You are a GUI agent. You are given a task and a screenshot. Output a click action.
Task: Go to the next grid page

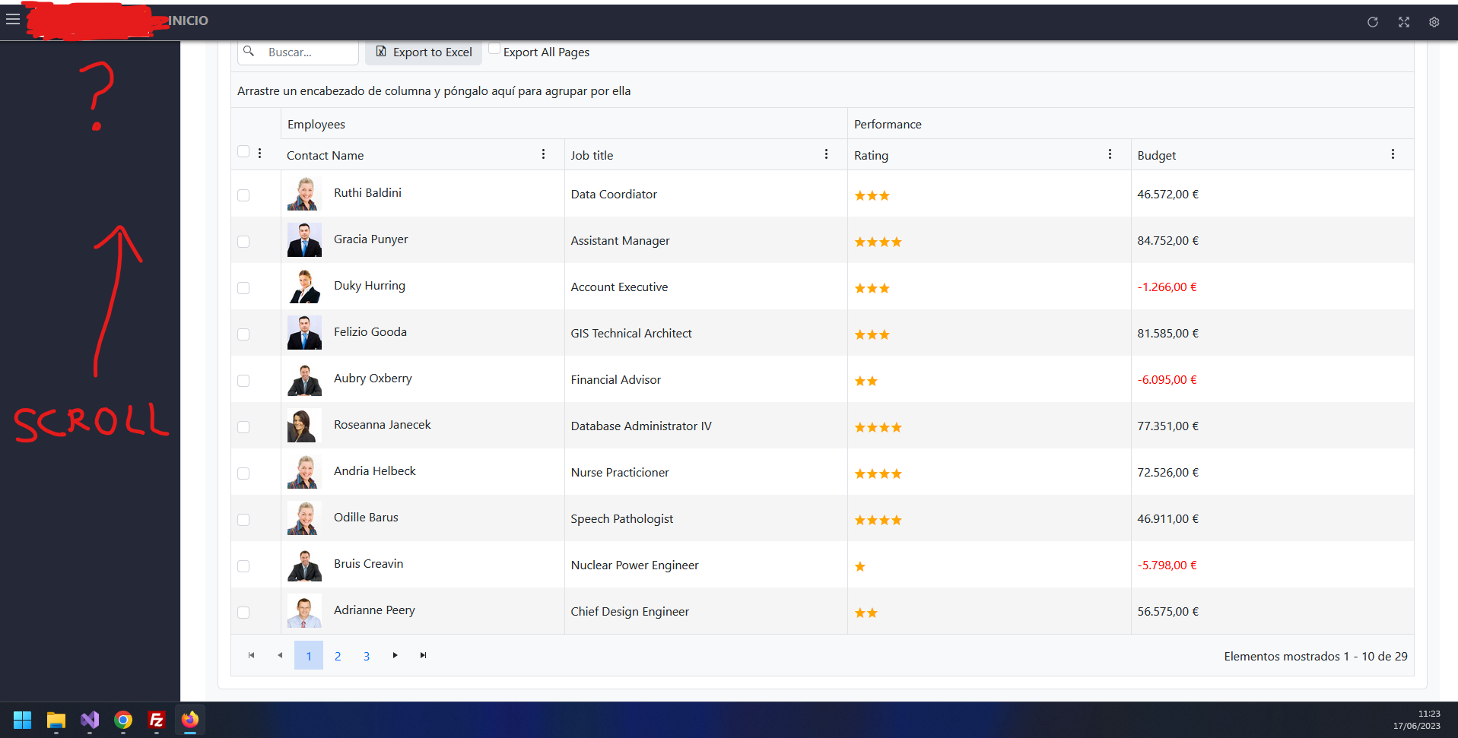[x=395, y=655]
